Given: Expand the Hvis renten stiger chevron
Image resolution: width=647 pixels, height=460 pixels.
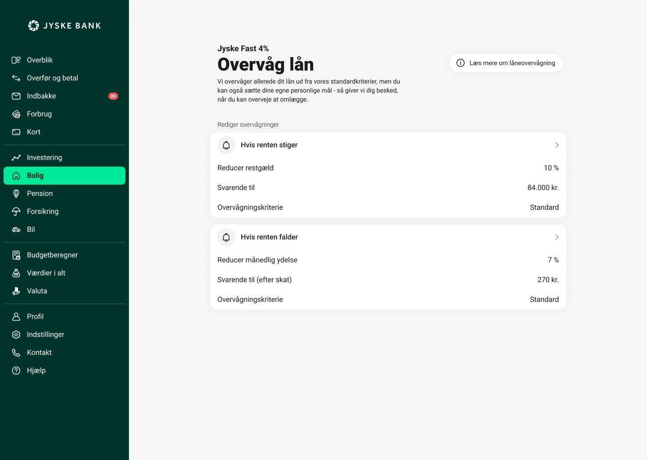Looking at the screenshot, I should (557, 145).
